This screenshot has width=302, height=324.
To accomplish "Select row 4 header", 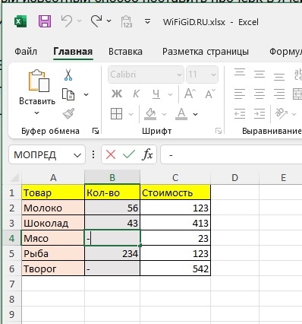I will [x=11, y=238].
